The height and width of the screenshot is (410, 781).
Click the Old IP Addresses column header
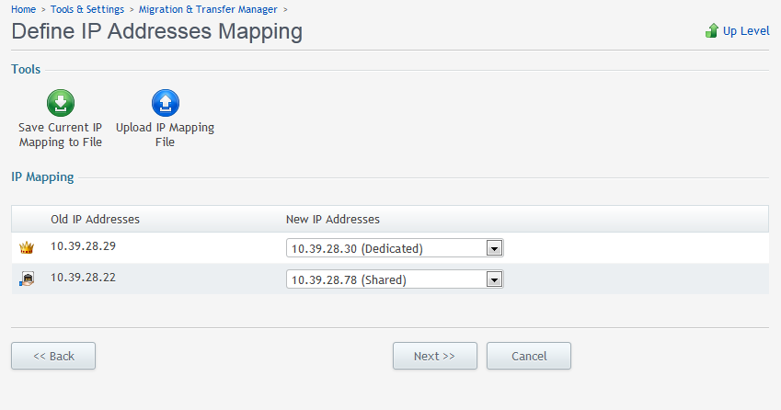pyautogui.click(x=95, y=220)
